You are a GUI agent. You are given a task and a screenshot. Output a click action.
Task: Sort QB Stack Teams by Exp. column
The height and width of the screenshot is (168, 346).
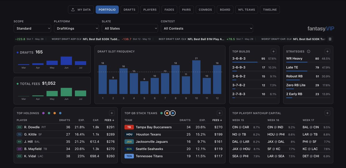coord(202,120)
